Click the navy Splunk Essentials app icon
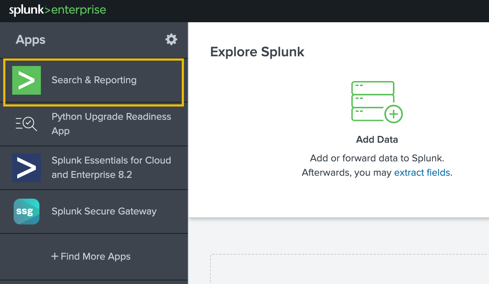The image size is (489, 284). tap(27, 167)
